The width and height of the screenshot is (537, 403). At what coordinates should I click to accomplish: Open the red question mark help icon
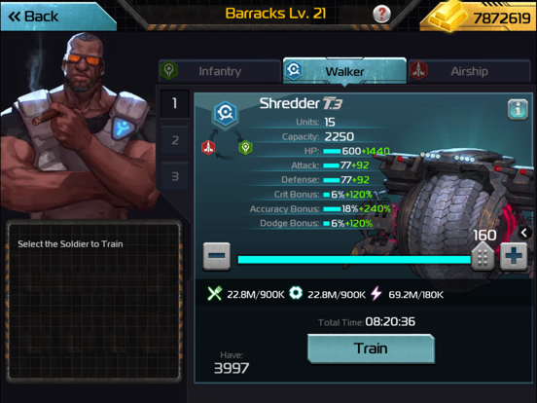tap(381, 14)
